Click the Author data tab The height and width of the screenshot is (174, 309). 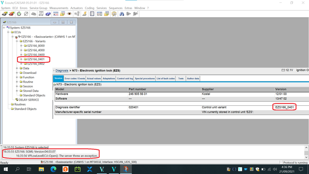click(193, 78)
